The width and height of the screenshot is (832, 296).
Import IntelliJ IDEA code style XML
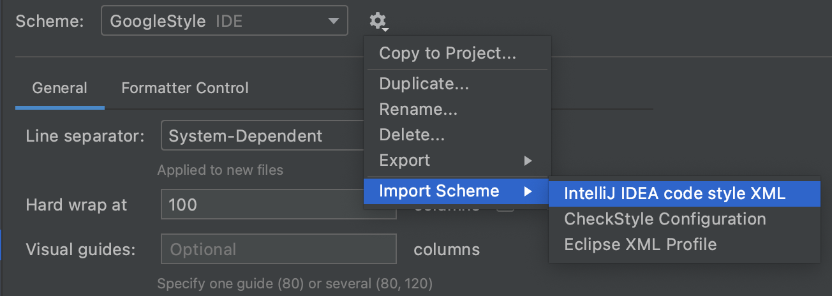(x=674, y=194)
